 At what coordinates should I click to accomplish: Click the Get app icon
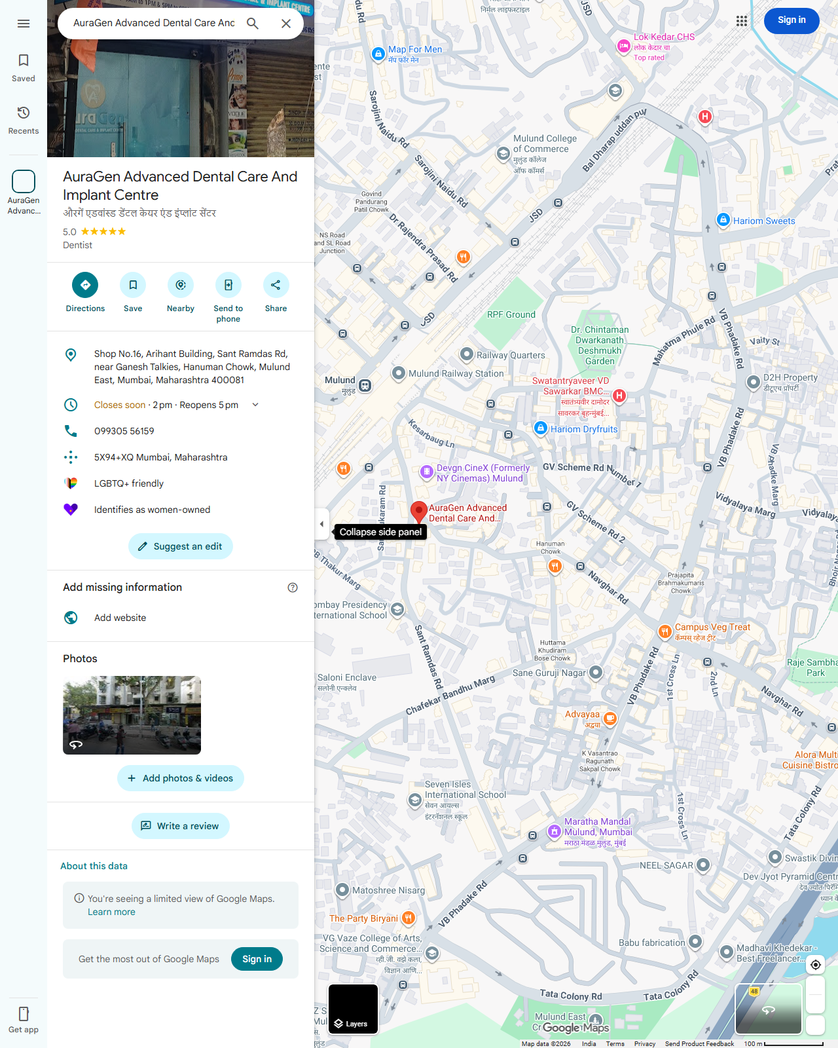[24, 1020]
